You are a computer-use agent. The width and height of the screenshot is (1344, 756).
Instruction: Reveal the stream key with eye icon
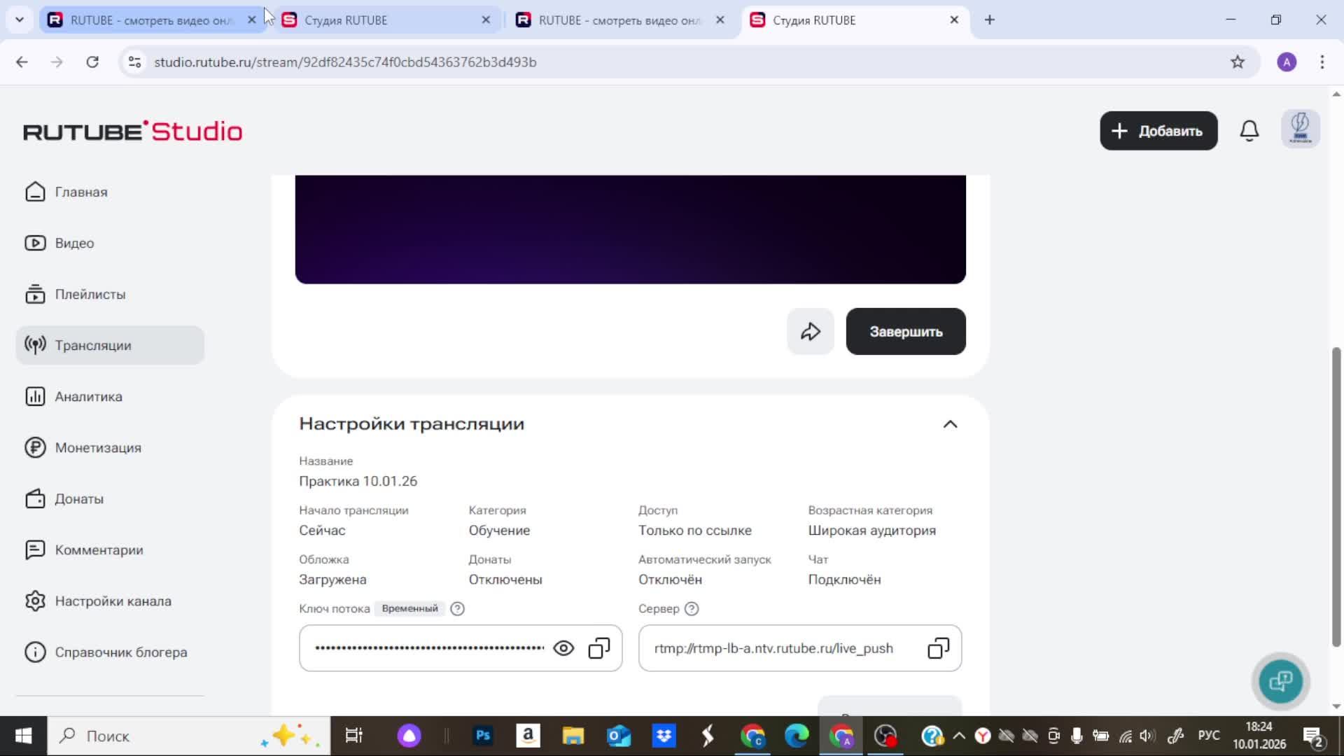563,648
